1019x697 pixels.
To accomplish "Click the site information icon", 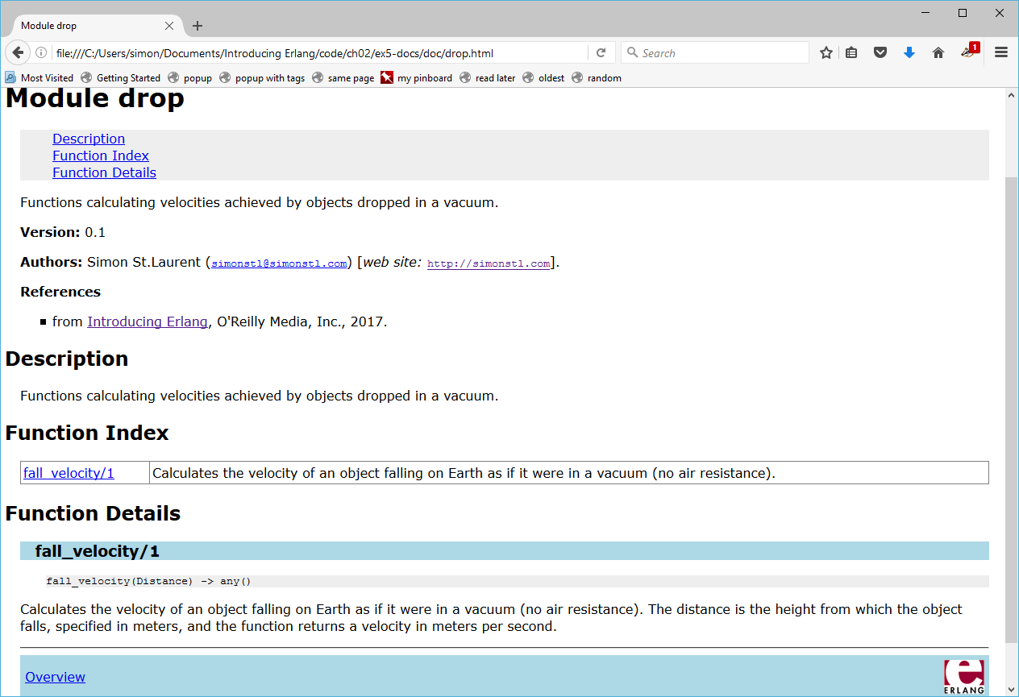I will [x=41, y=53].
